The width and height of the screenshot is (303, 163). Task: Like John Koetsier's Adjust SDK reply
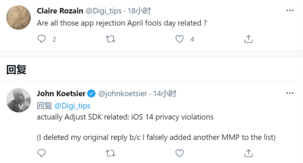(179, 153)
